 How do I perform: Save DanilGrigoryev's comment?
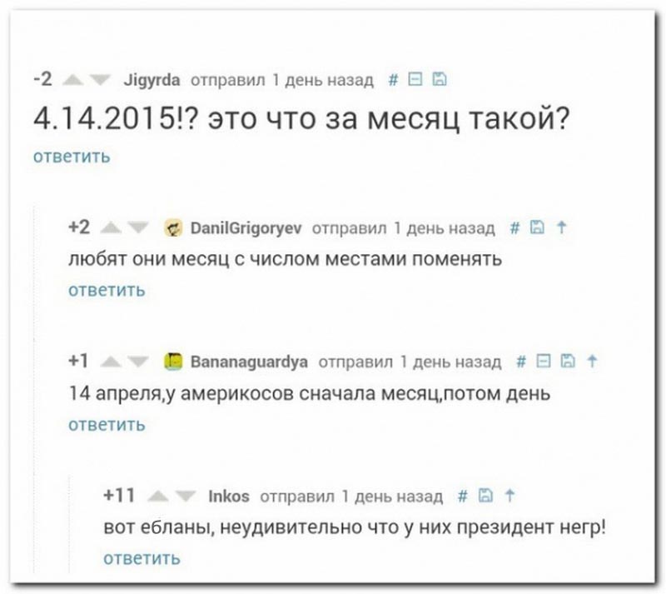[539, 227]
